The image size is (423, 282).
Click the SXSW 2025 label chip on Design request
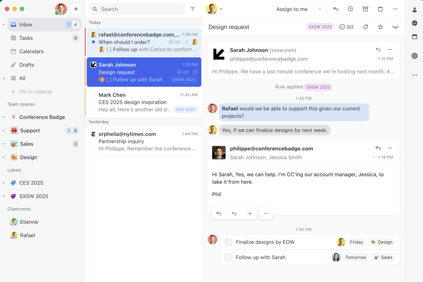point(320,27)
